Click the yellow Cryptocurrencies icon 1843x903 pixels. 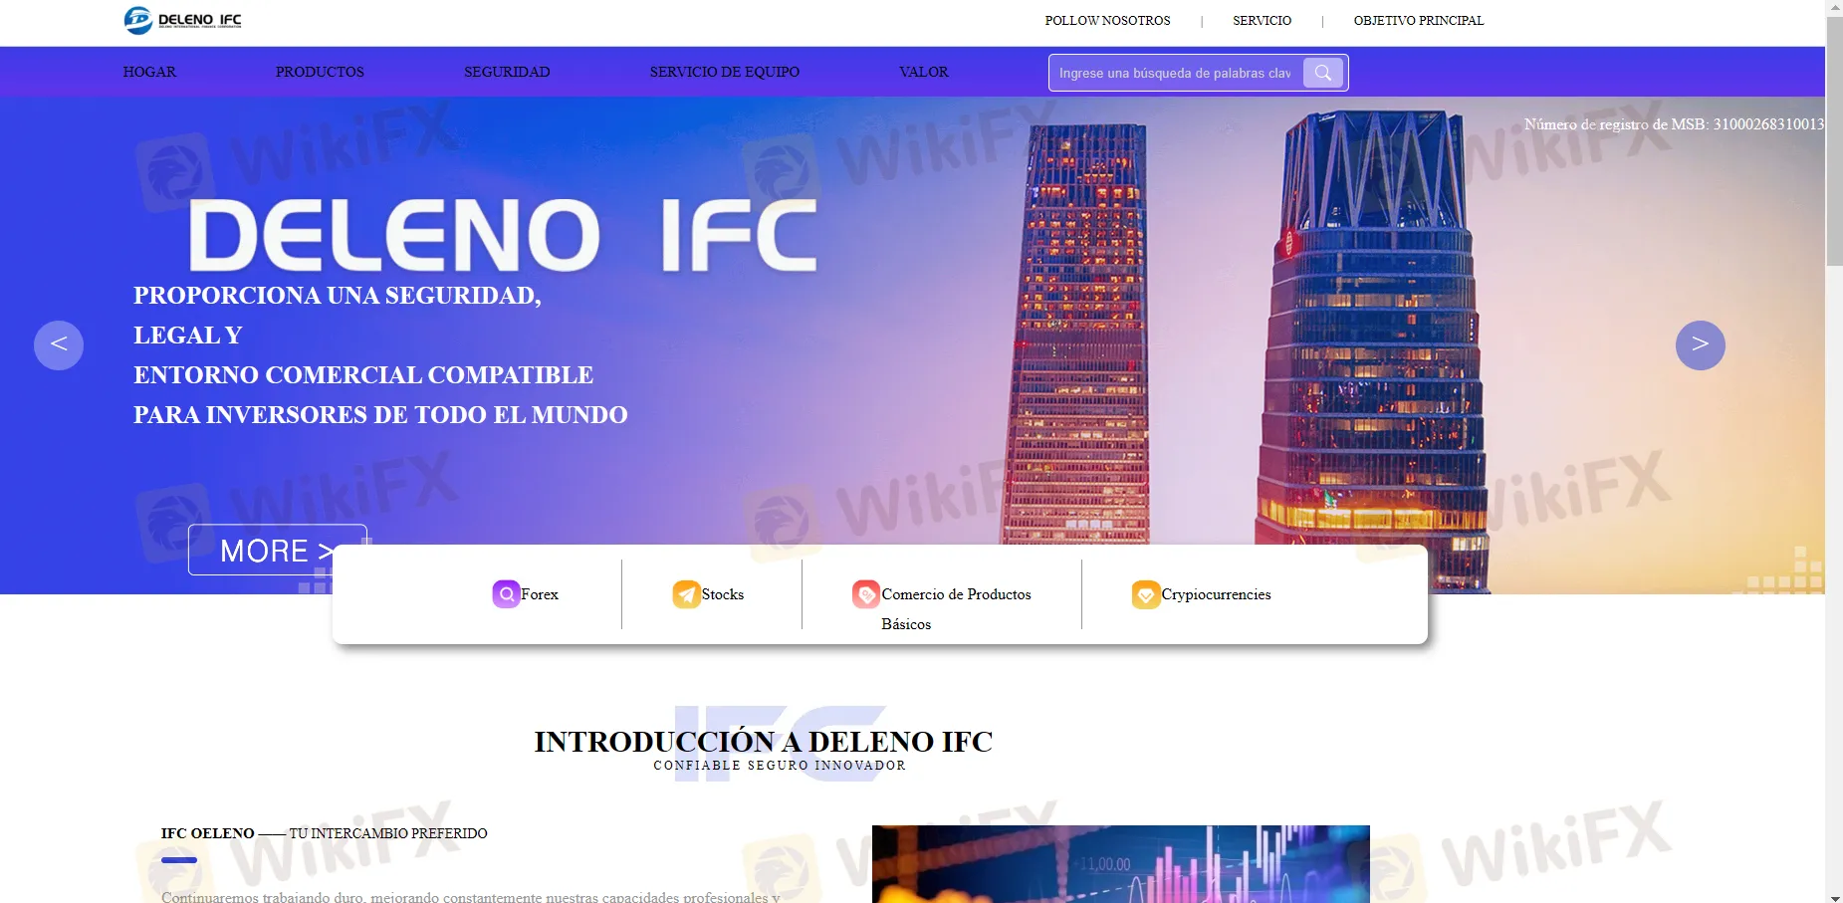point(1146,594)
